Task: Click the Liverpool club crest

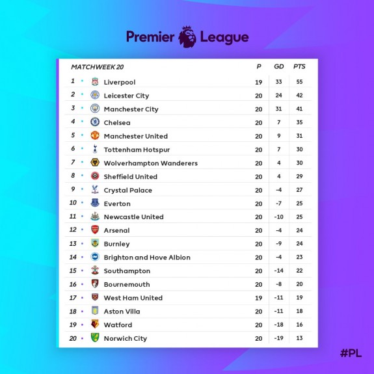Action: (95, 81)
